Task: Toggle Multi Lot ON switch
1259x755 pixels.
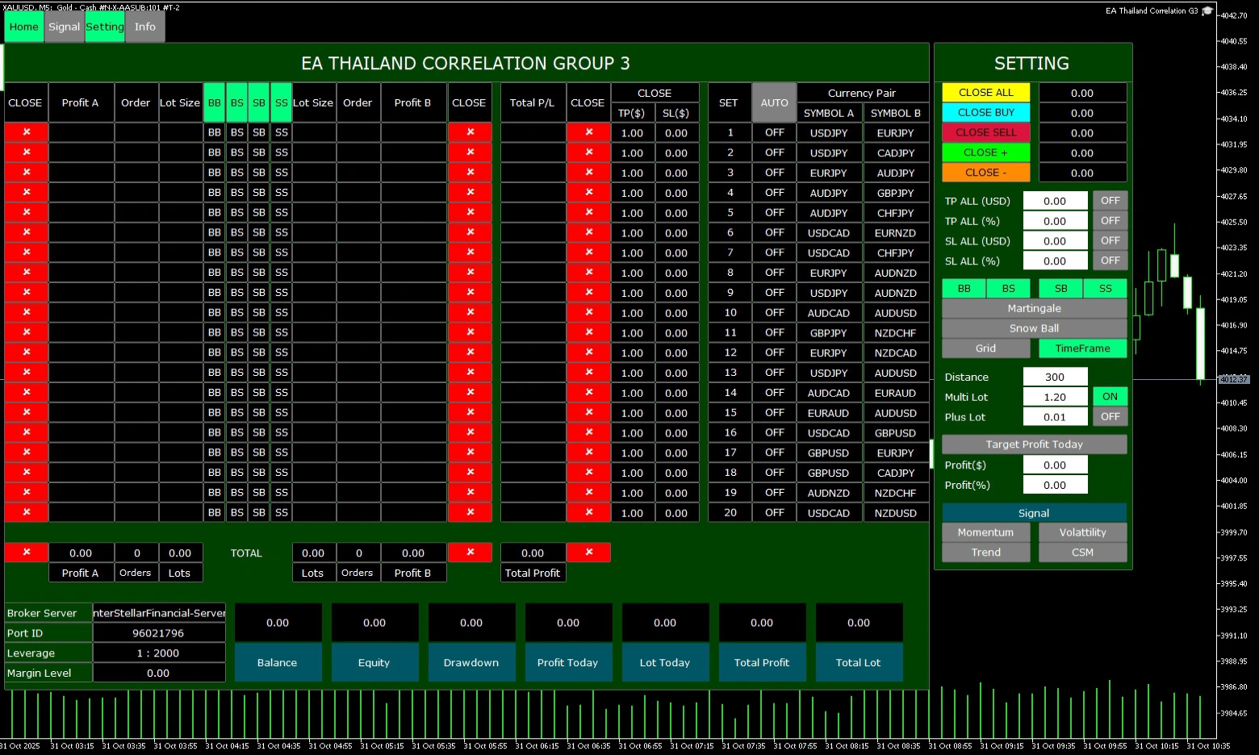Action: click(x=1110, y=397)
